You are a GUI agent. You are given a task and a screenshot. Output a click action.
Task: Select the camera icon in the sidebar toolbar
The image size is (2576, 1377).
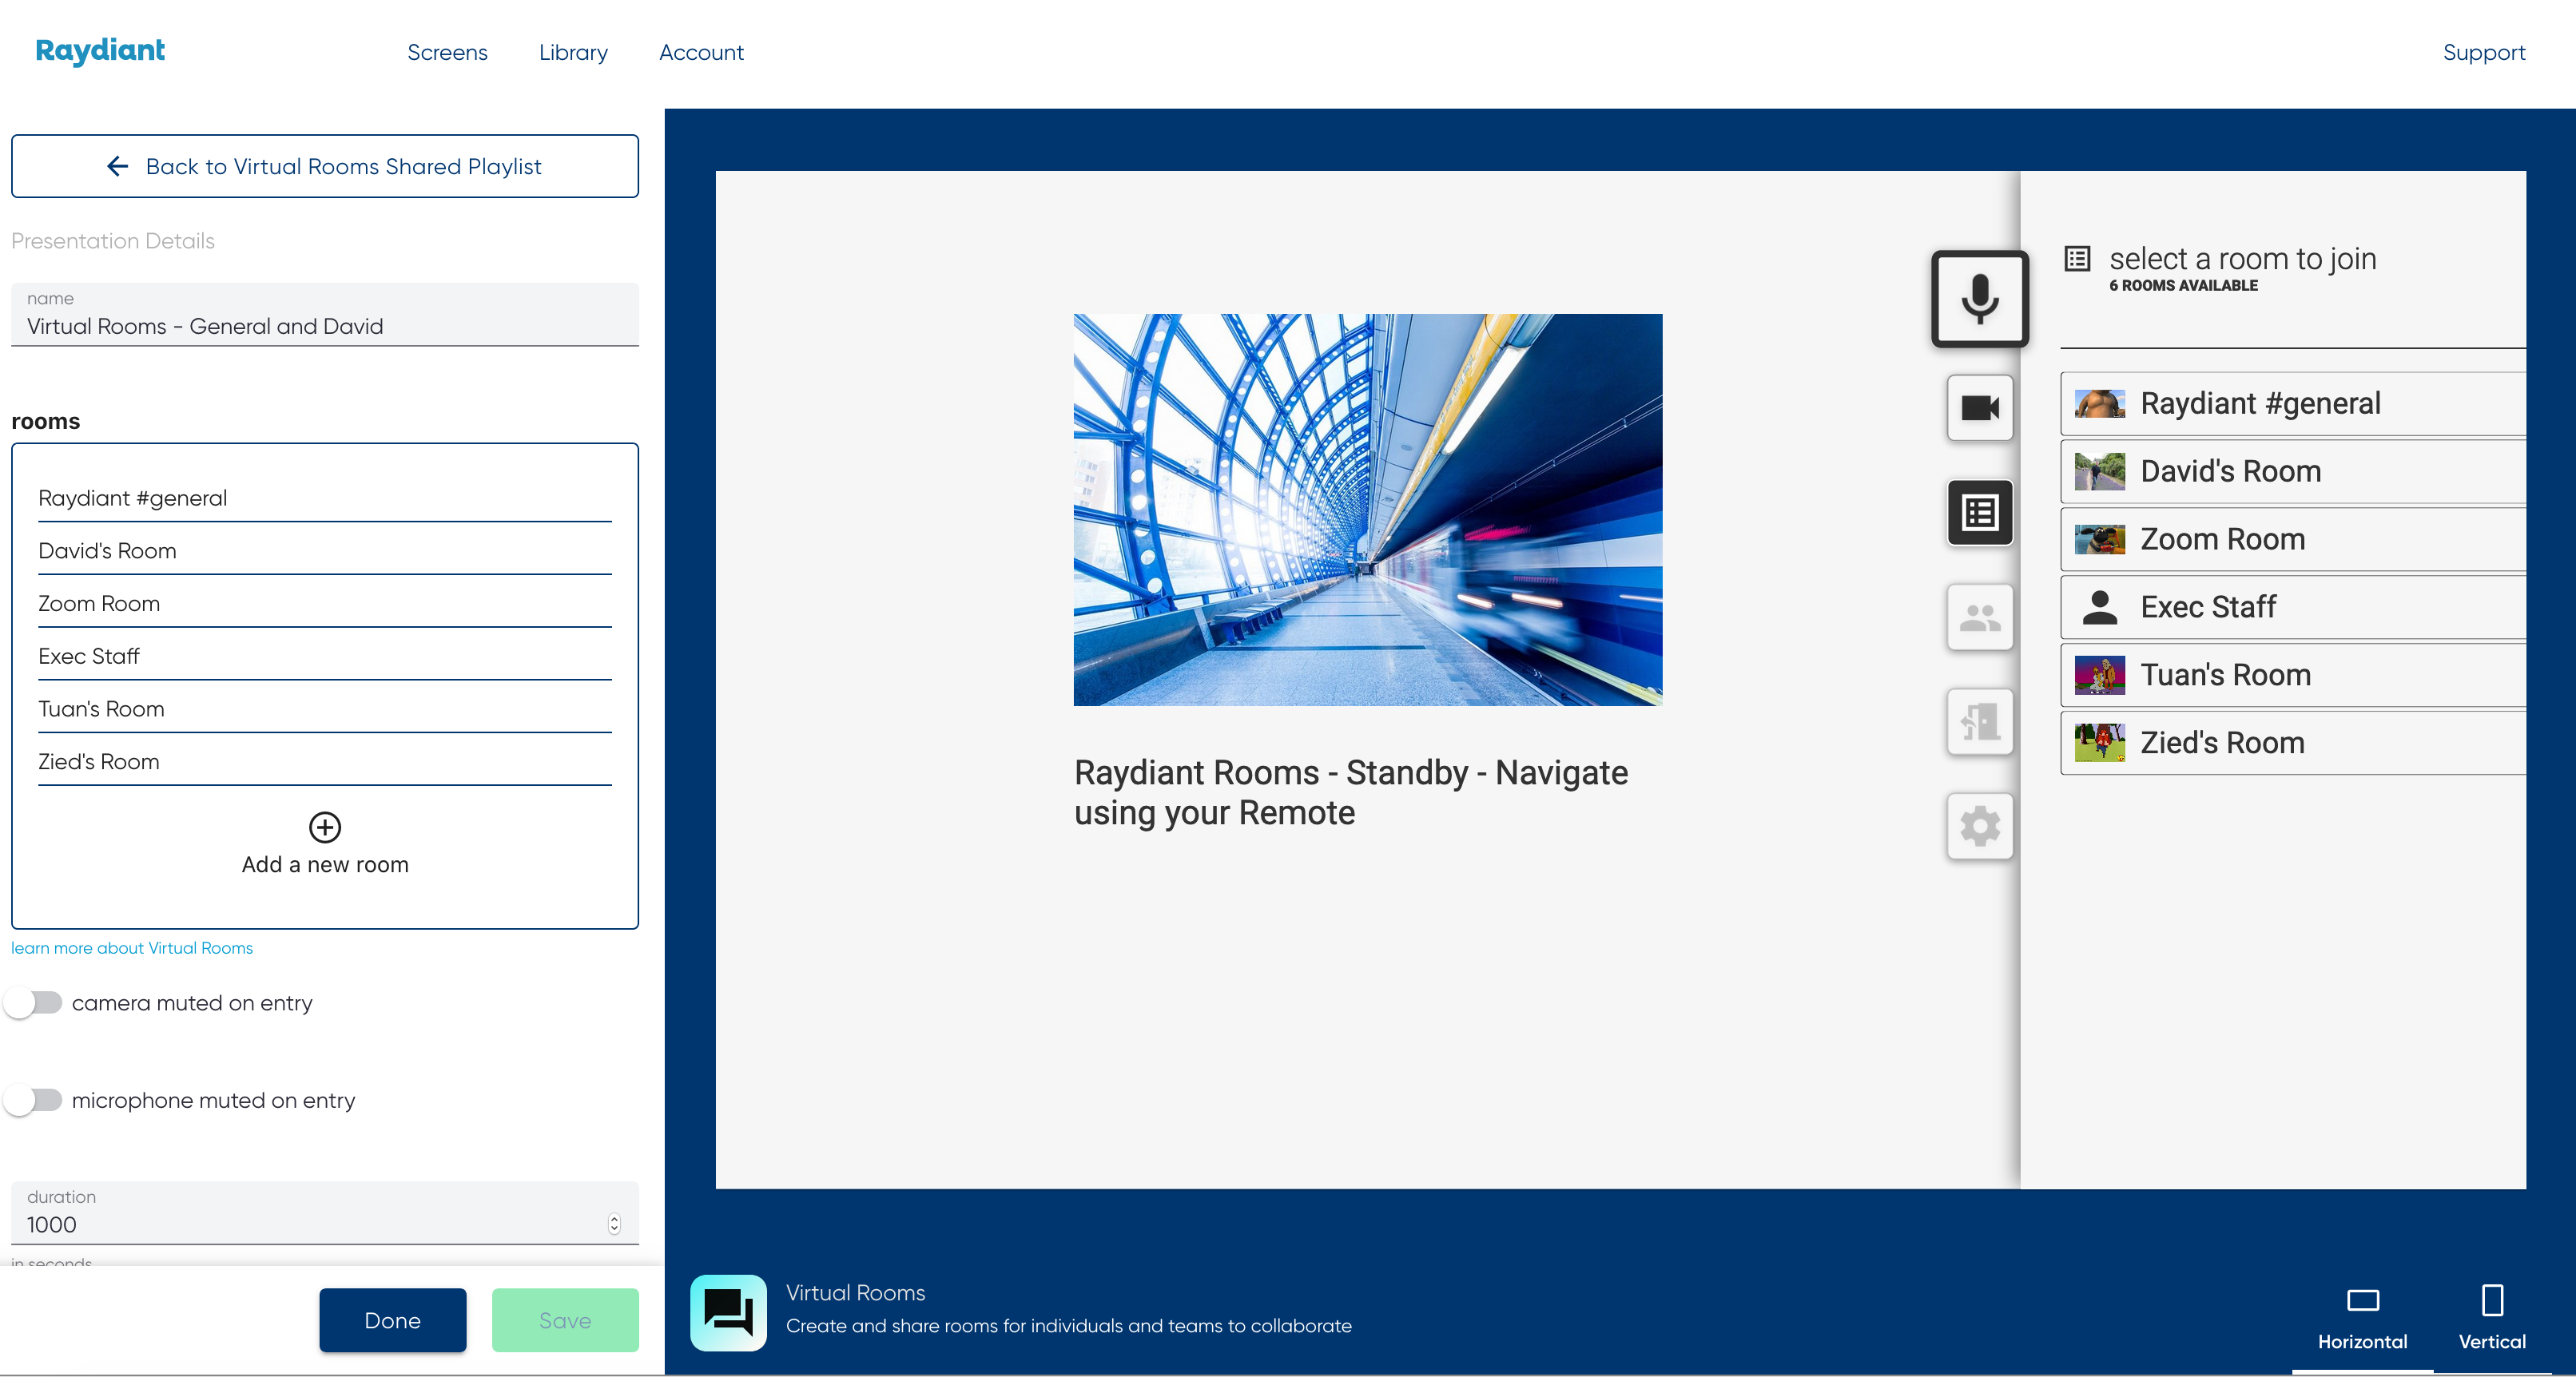(x=1979, y=408)
